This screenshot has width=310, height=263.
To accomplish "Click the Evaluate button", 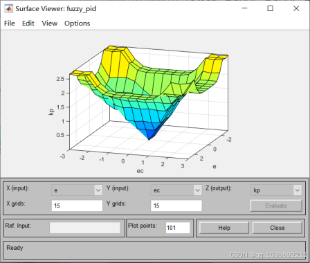I will coord(276,206).
